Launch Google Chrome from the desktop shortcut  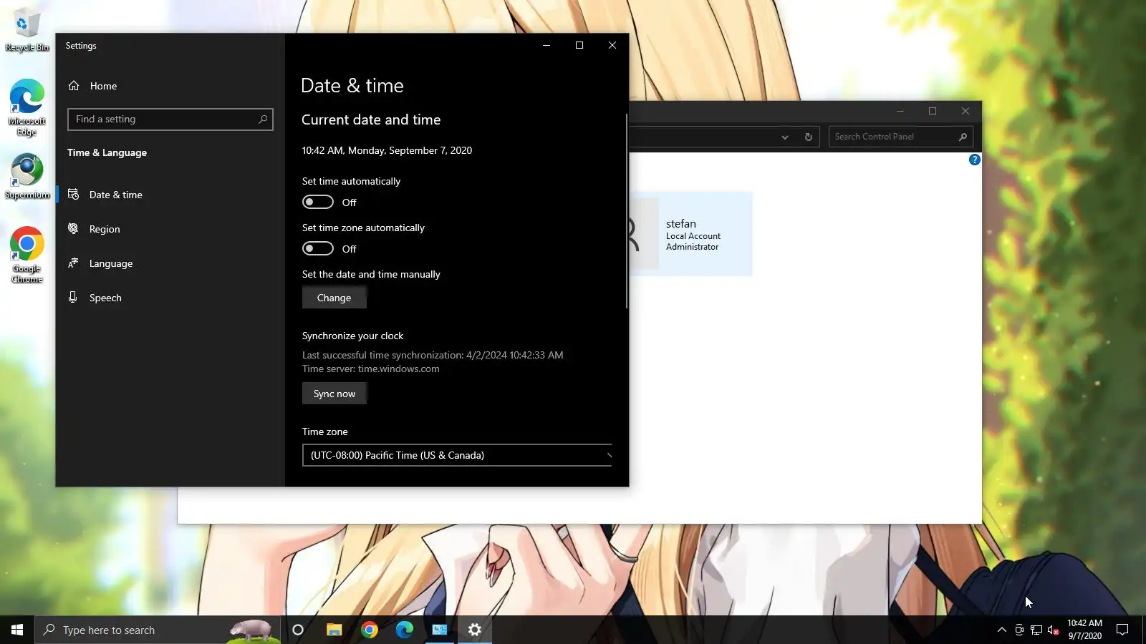(x=27, y=255)
